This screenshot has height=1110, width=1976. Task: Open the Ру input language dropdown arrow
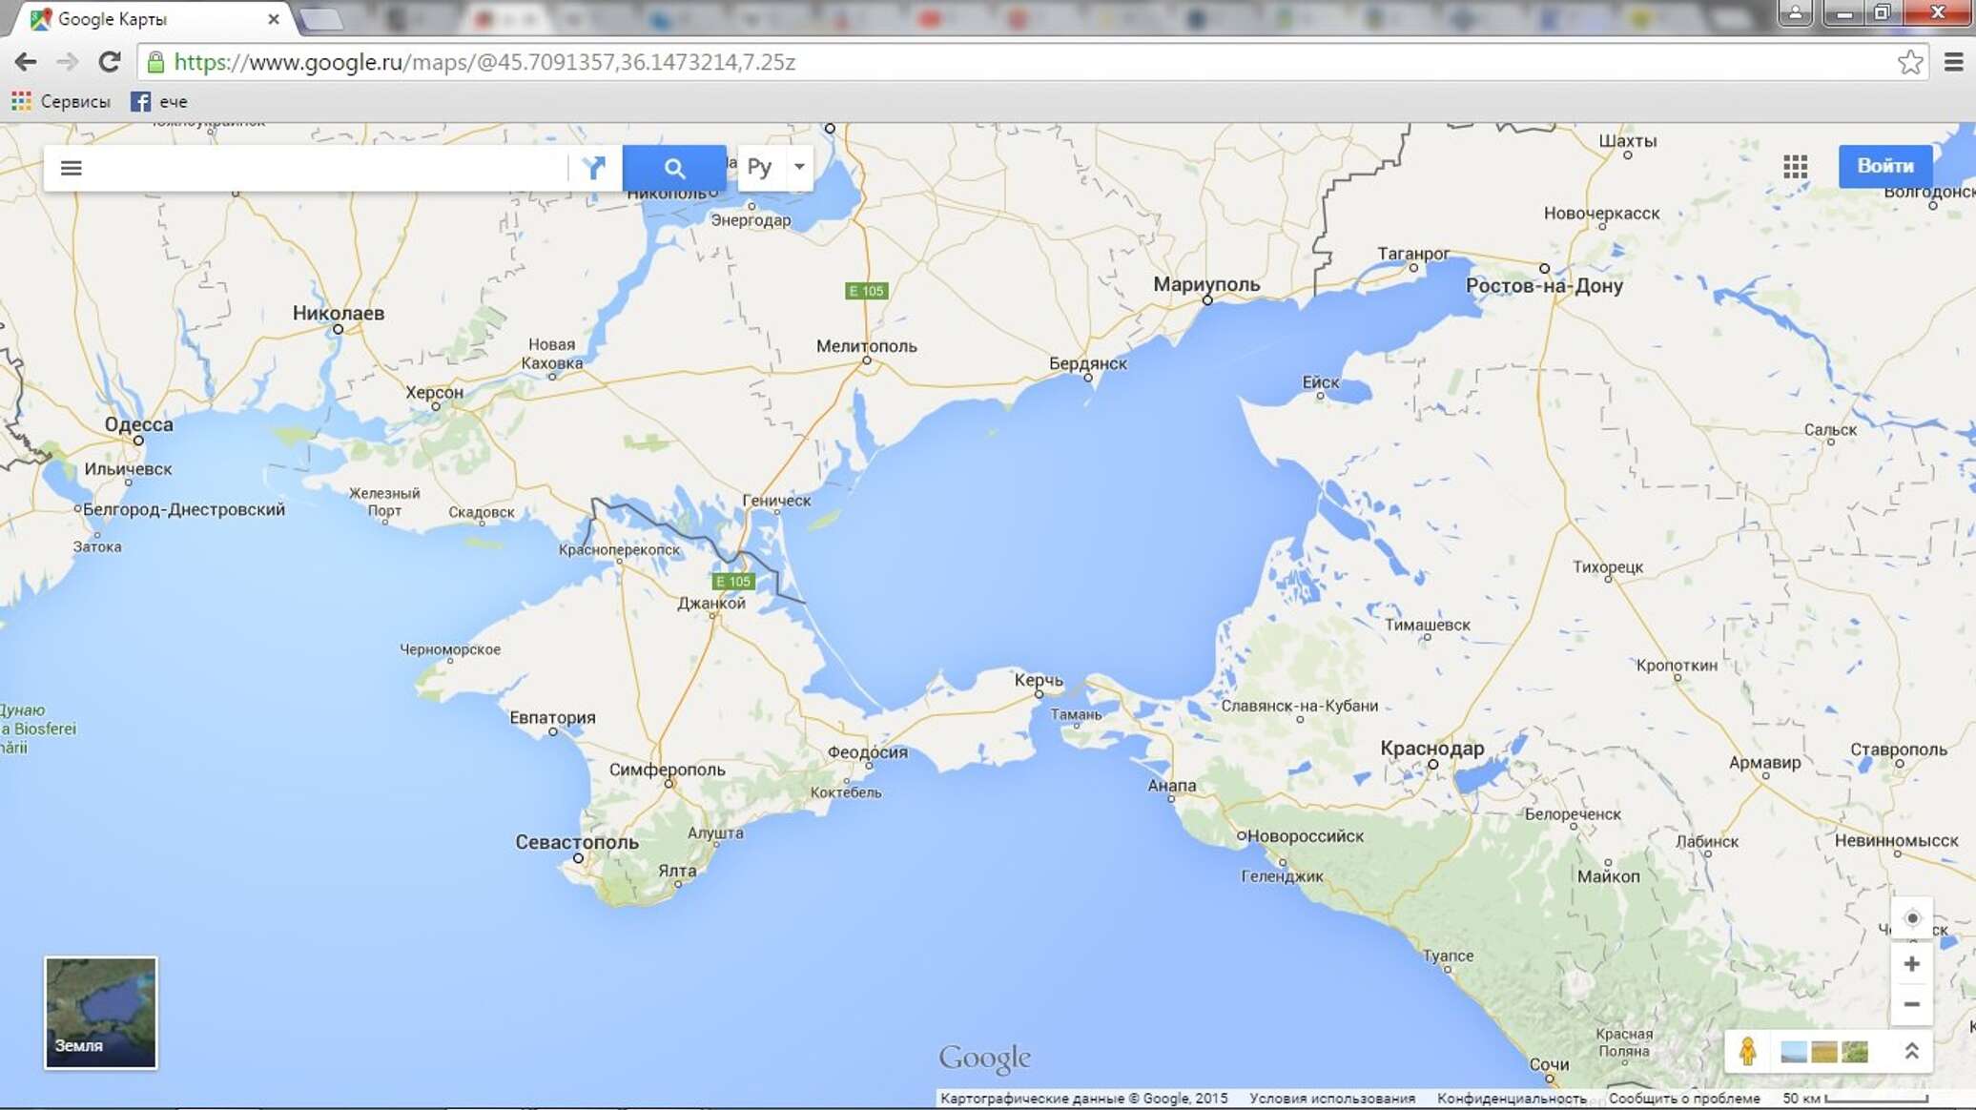pos(799,167)
